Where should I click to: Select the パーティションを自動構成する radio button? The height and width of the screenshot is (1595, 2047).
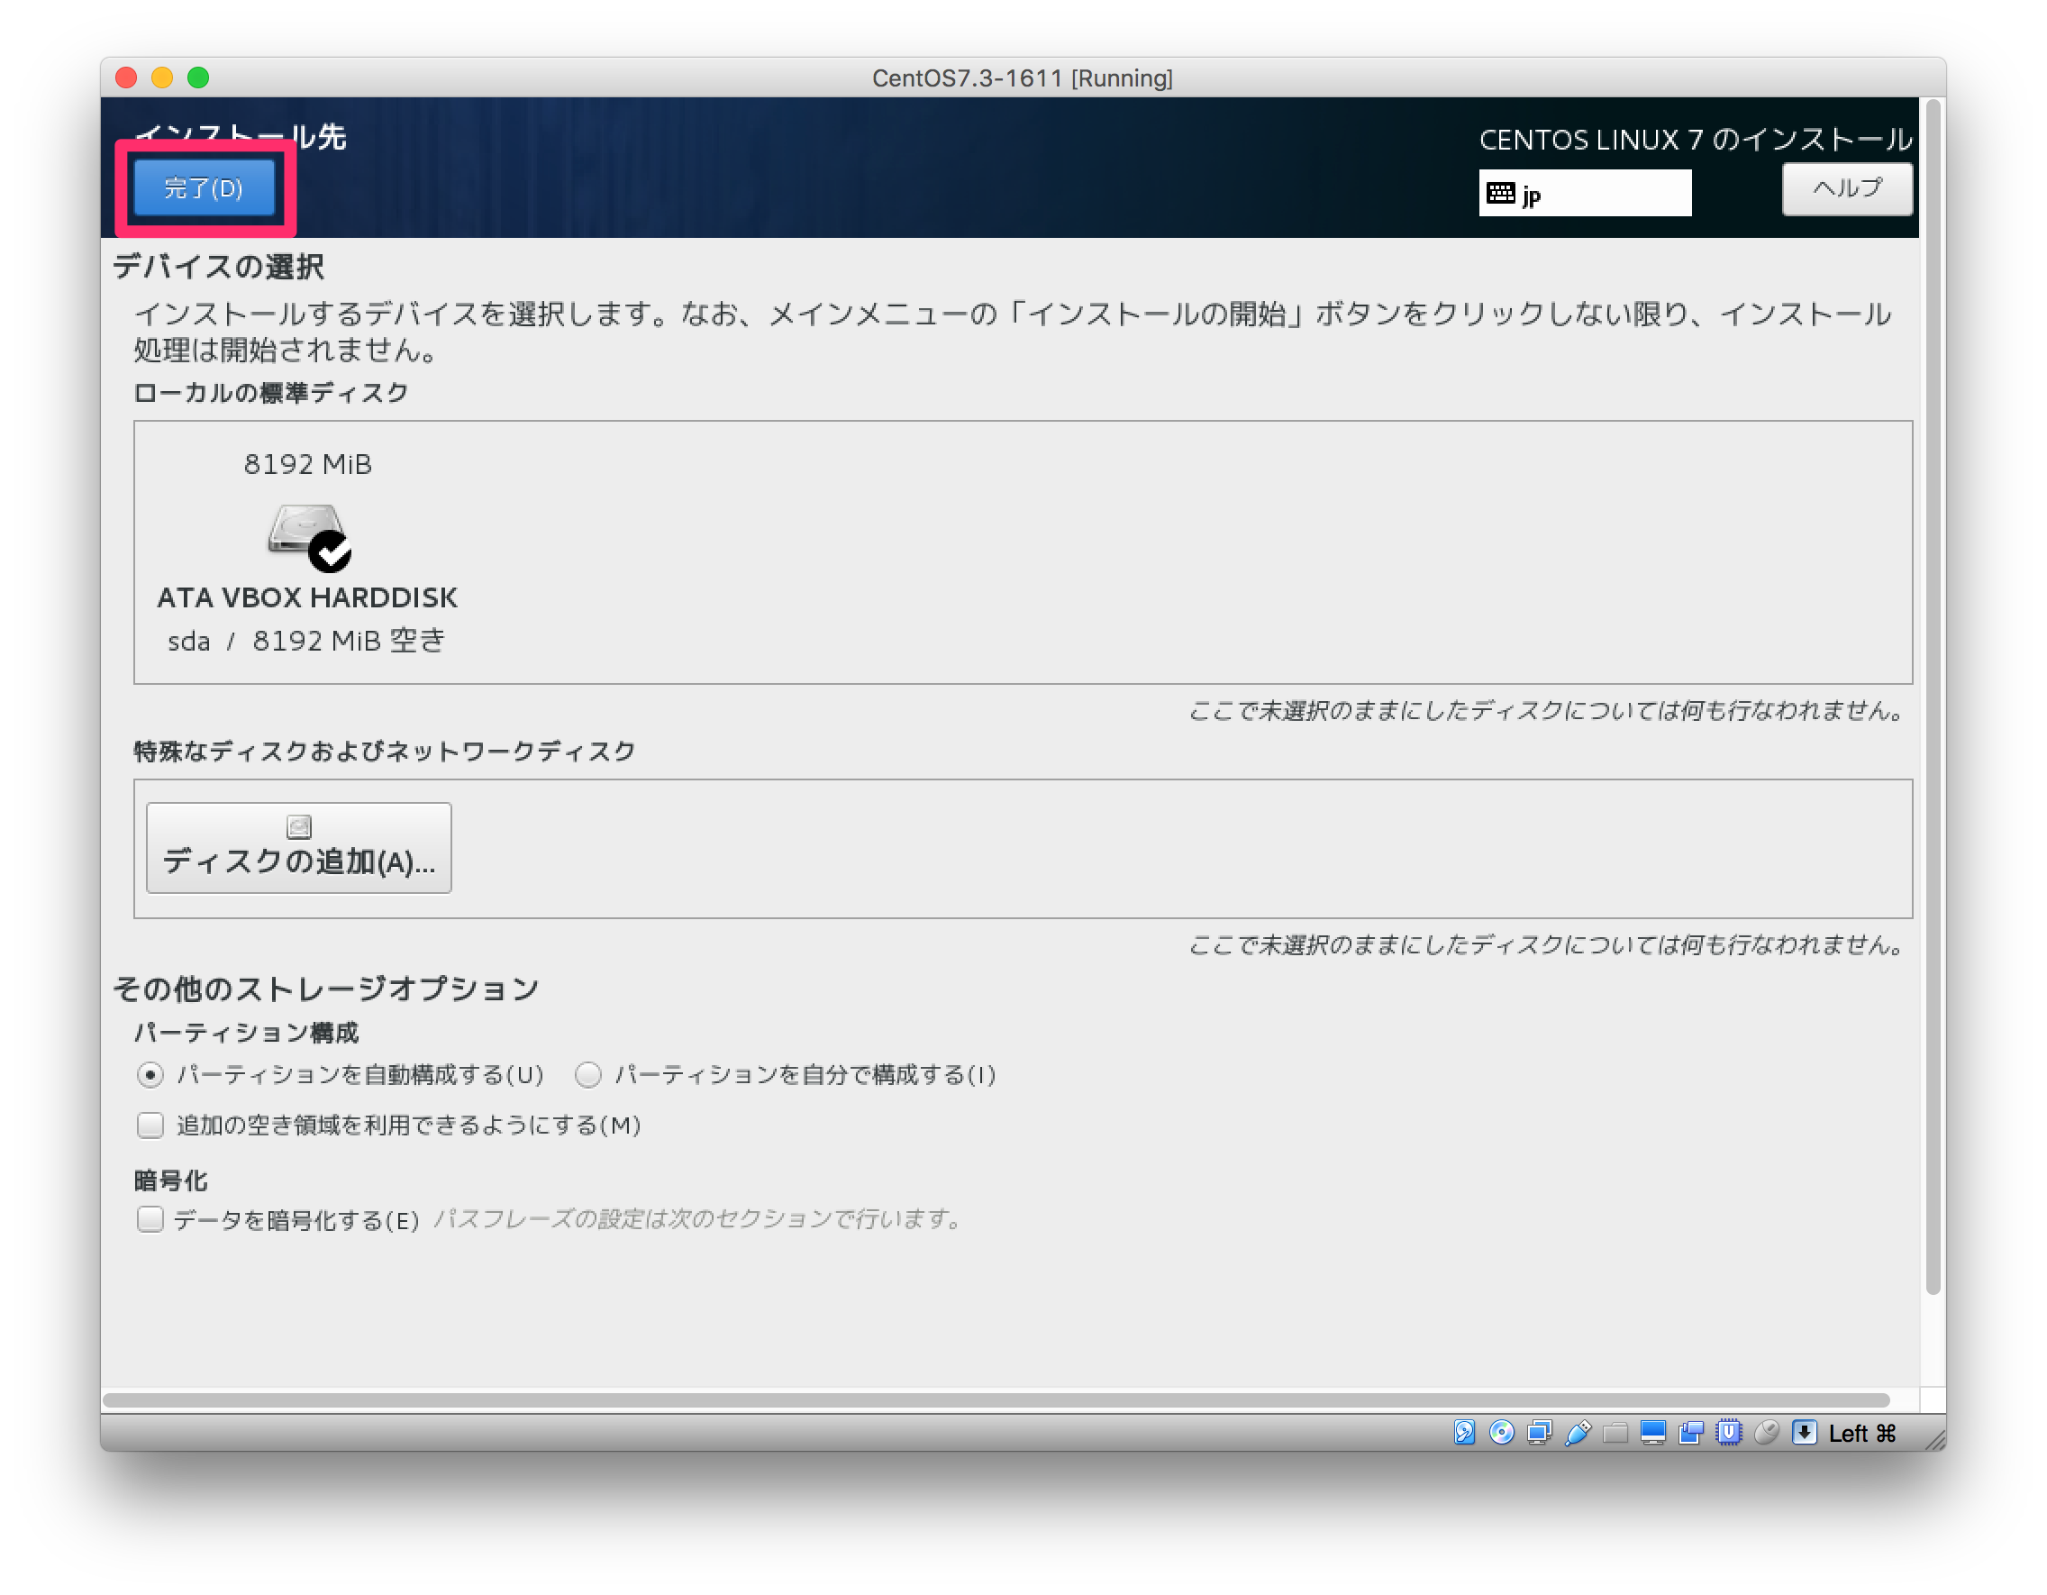coord(150,1076)
